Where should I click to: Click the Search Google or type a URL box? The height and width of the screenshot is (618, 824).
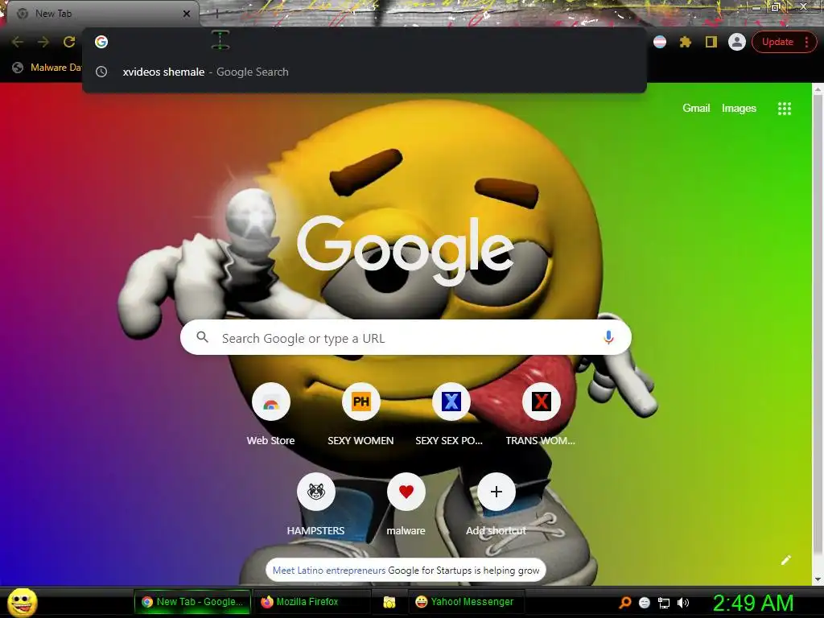click(x=406, y=337)
